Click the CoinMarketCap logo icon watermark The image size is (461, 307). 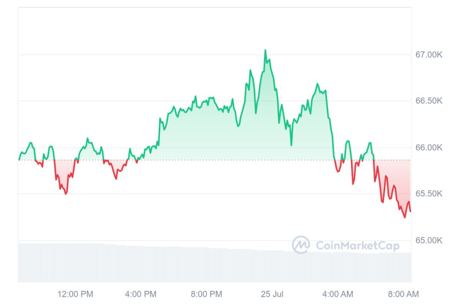coord(301,245)
